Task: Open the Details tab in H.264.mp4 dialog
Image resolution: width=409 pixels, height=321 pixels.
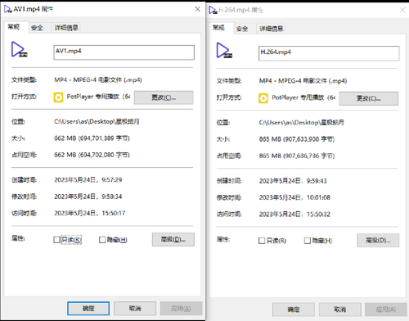Action: [x=272, y=29]
